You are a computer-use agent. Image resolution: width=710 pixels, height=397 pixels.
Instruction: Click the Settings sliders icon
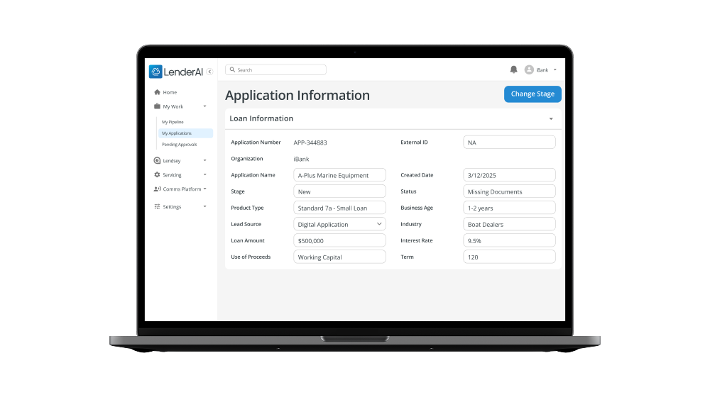click(x=157, y=207)
